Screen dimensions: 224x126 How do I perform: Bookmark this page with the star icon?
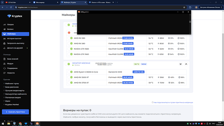[184, 7]
